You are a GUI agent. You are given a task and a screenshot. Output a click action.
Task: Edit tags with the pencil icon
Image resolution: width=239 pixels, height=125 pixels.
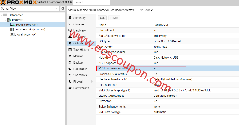[x=152, y=10]
